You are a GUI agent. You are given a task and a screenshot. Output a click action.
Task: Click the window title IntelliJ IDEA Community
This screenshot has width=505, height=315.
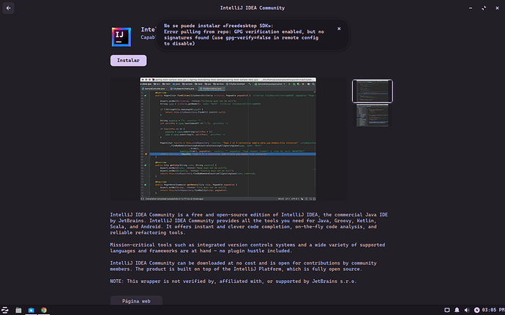pos(252,8)
